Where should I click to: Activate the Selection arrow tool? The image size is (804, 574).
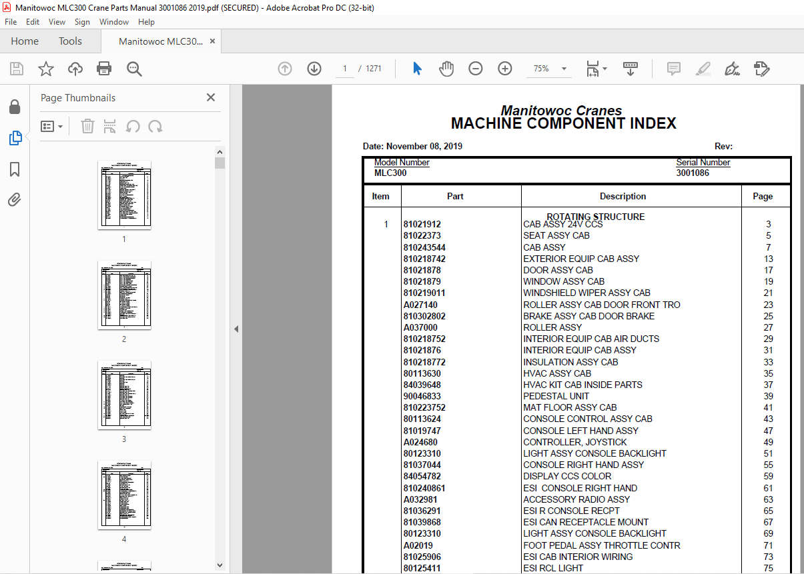point(417,69)
